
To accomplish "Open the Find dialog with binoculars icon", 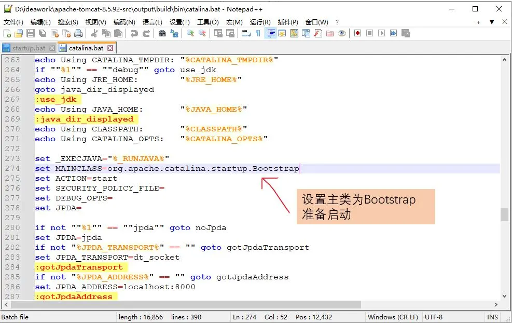I will (x=163, y=33).
